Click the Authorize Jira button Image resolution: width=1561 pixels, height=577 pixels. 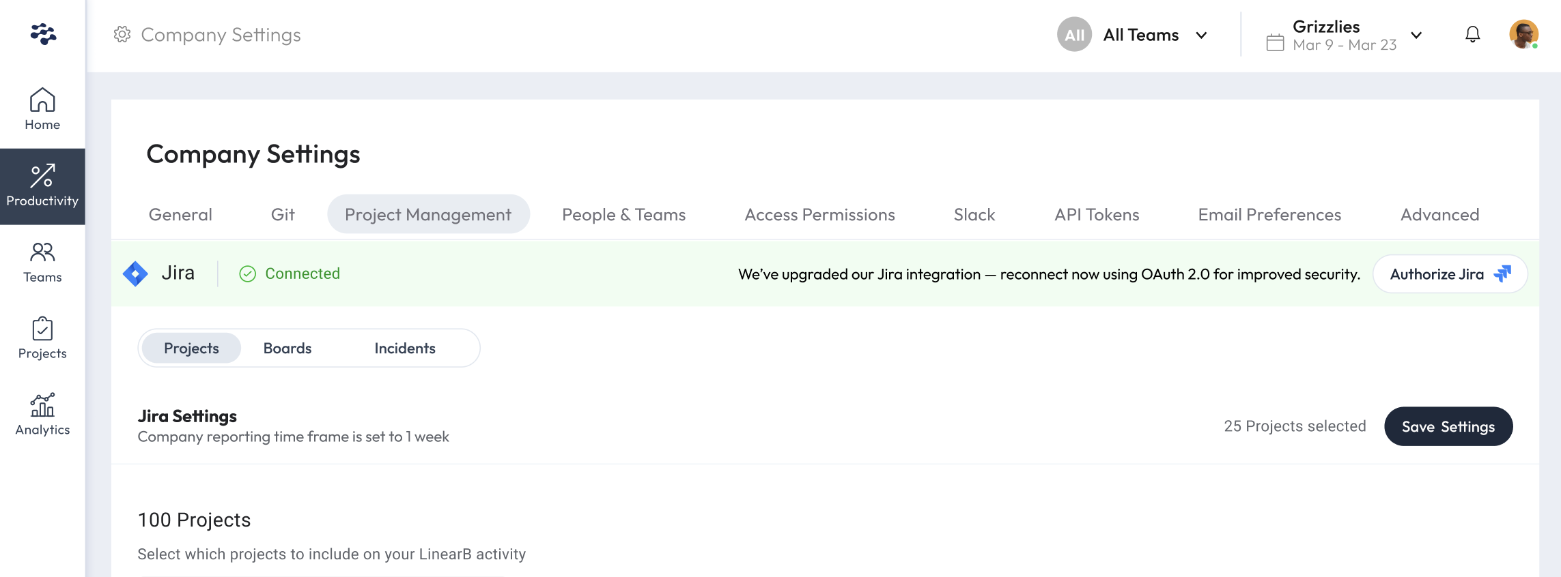pos(1450,274)
